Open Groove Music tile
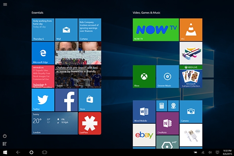This screenshot has width=234, height=156. [x=167, y=76]
